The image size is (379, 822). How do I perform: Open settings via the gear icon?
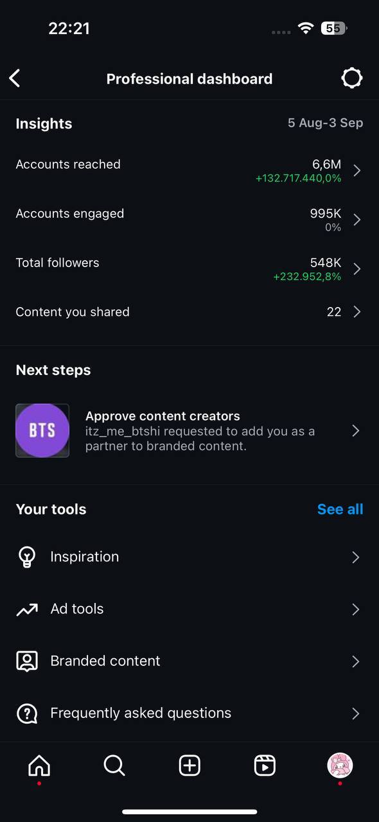[351, 78]
